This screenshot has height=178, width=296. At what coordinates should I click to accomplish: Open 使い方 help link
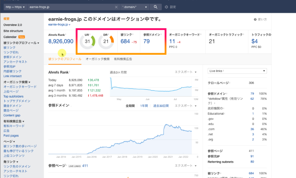pyautogui.click(x=262, y=19)
